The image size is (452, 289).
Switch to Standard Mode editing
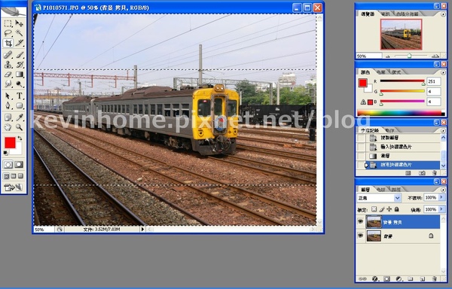8,165
